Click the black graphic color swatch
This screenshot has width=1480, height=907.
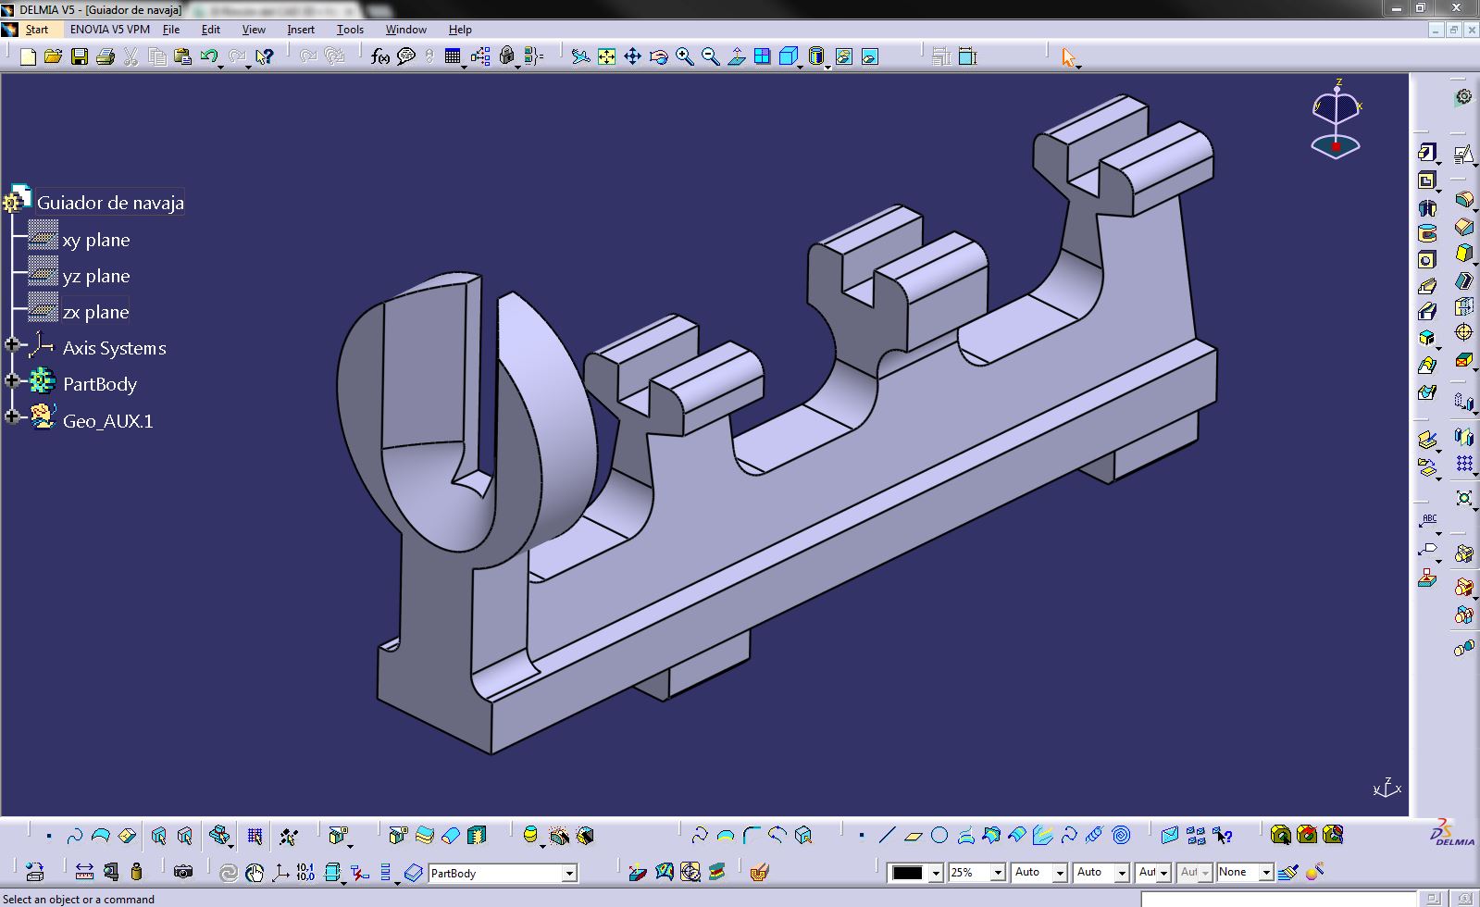click(908, 873)
